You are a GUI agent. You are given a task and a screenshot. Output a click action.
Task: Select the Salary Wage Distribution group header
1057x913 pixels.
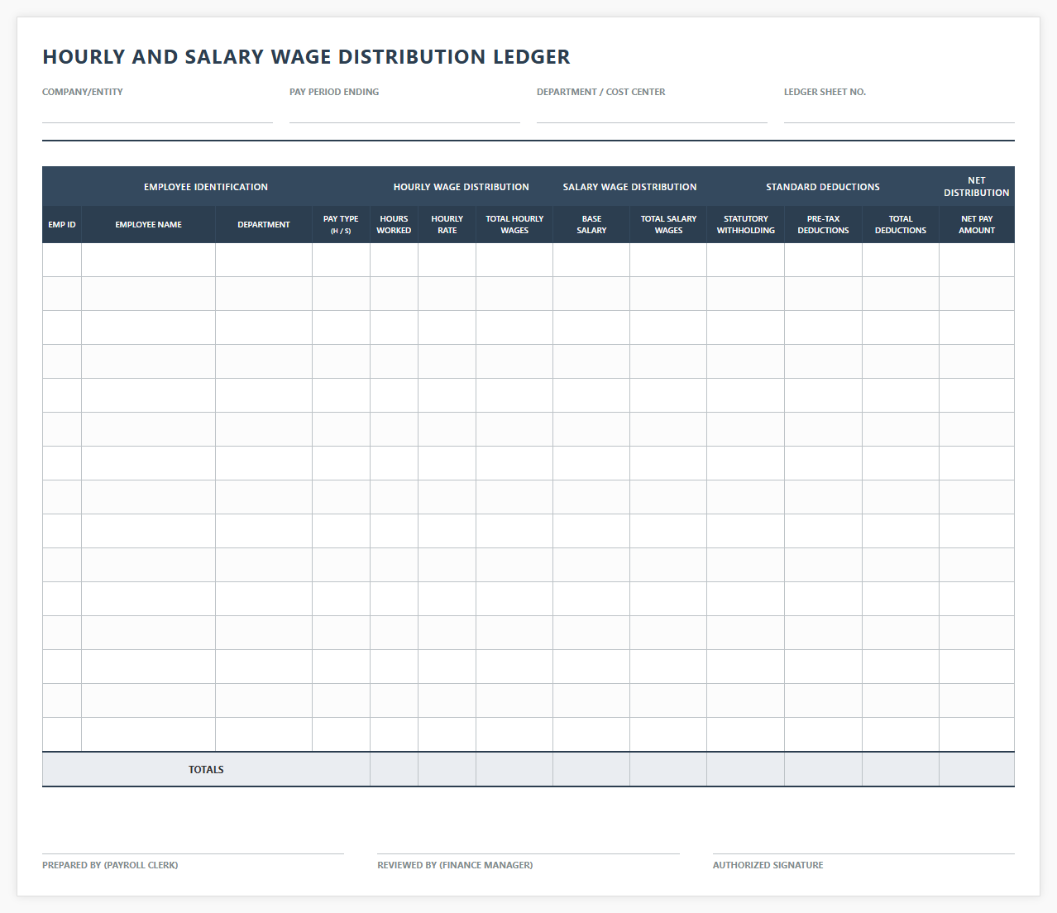tap(629, 187)
